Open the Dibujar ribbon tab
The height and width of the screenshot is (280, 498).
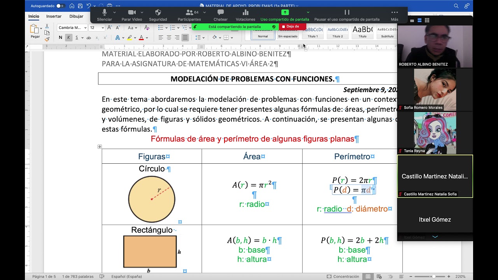[76, 16]
